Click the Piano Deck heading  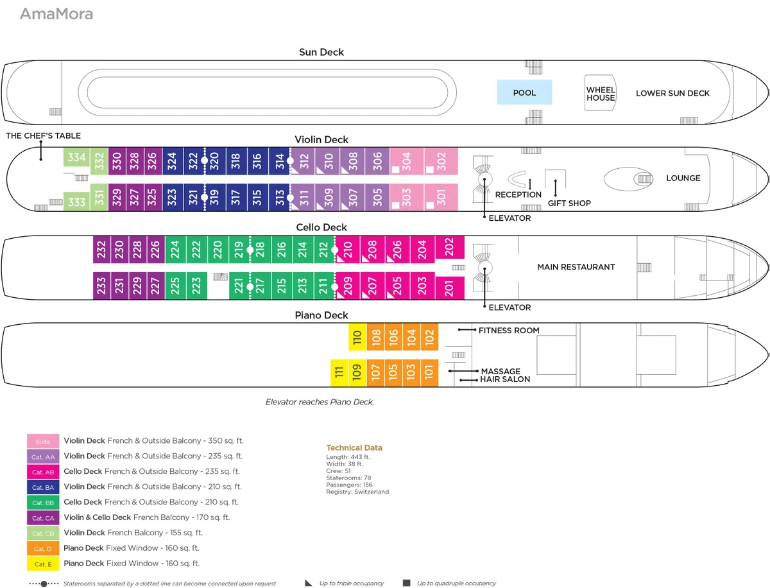321,315
